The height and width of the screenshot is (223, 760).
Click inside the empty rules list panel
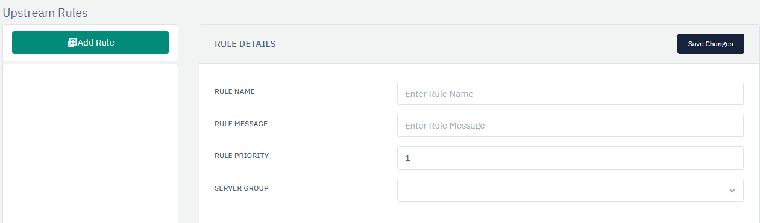90,144
